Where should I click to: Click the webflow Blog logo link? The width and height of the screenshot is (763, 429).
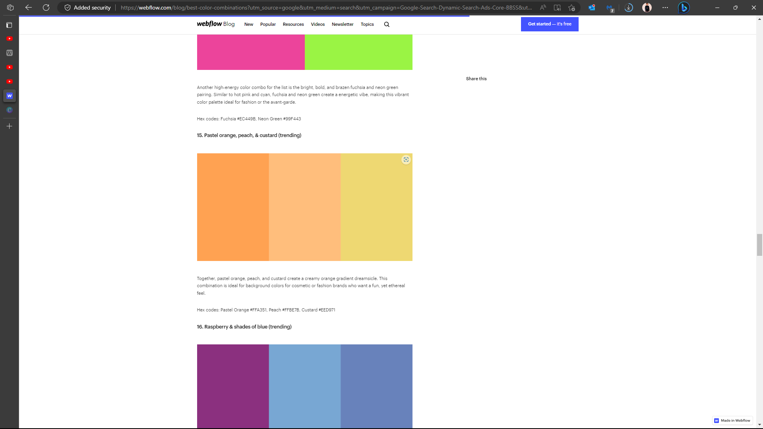pos(215,24)
